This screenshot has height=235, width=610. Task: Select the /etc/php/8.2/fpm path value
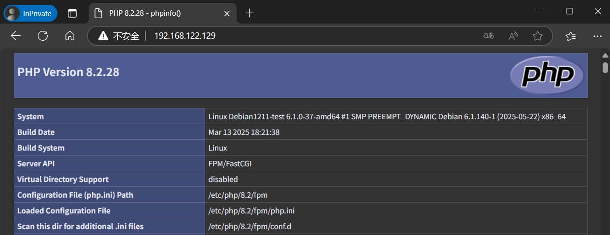pyautogui.click(x=238, y=195)
